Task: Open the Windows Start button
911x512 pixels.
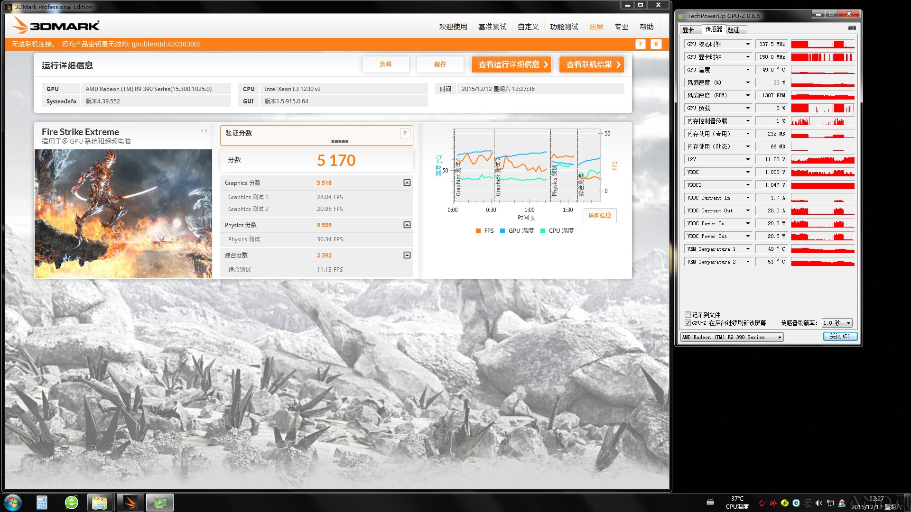Action: pyautogui.click(x=13, y=503)
